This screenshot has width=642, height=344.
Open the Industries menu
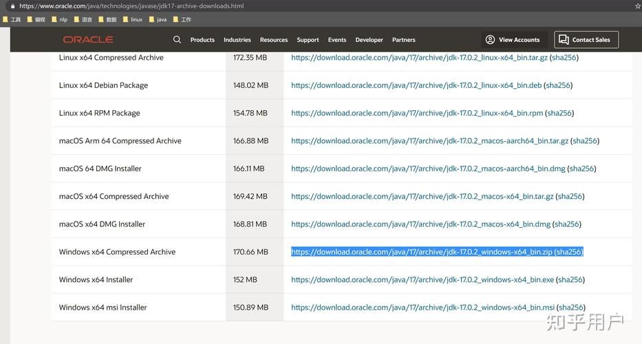(x=237, y=40)
